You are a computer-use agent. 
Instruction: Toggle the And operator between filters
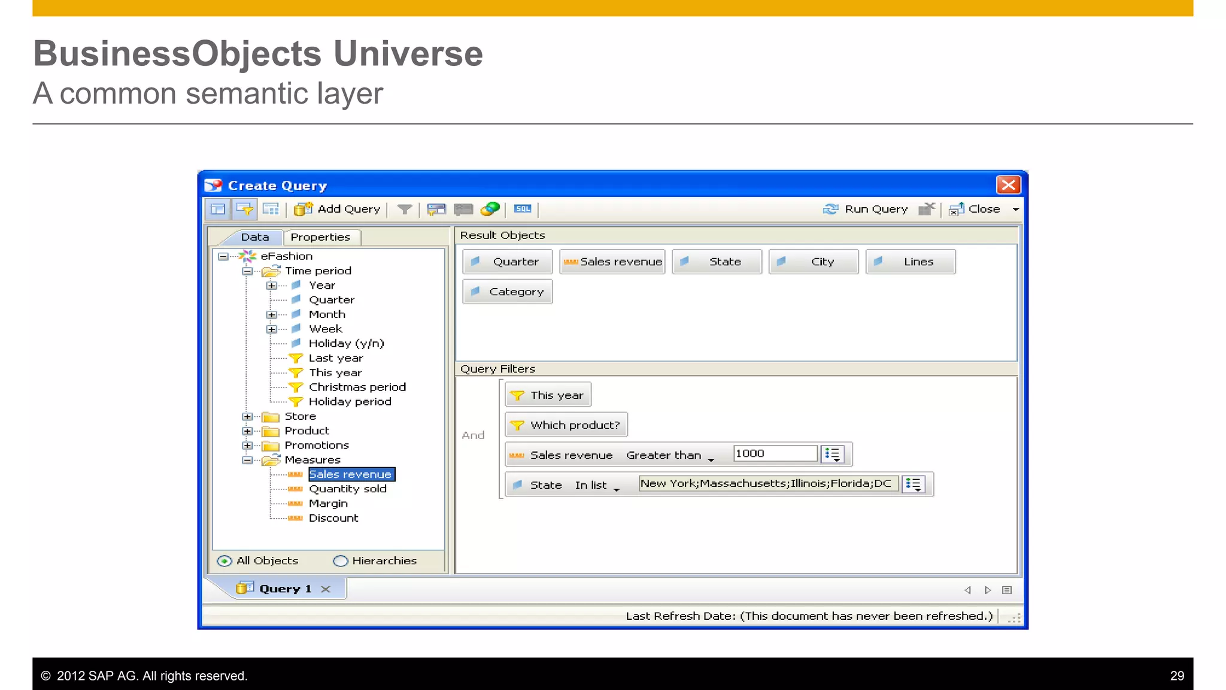pyautogui.click(x=473, y=435)
